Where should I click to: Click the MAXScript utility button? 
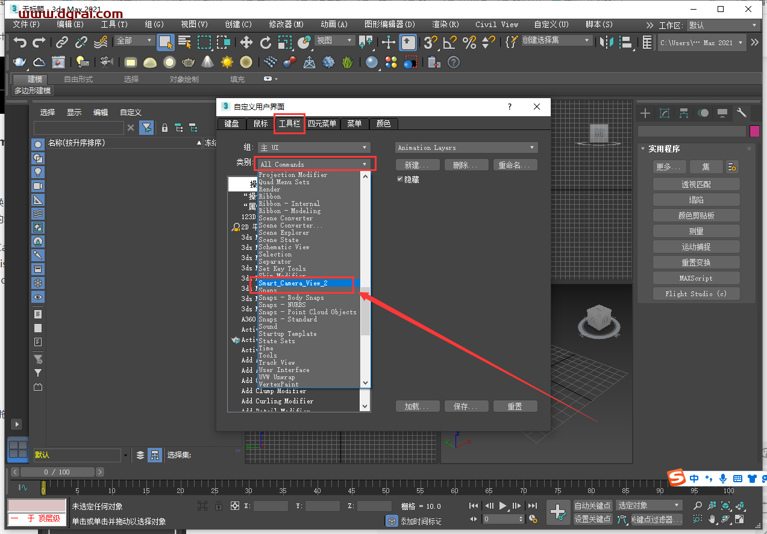pyautogui.click(x=696, y=278)
